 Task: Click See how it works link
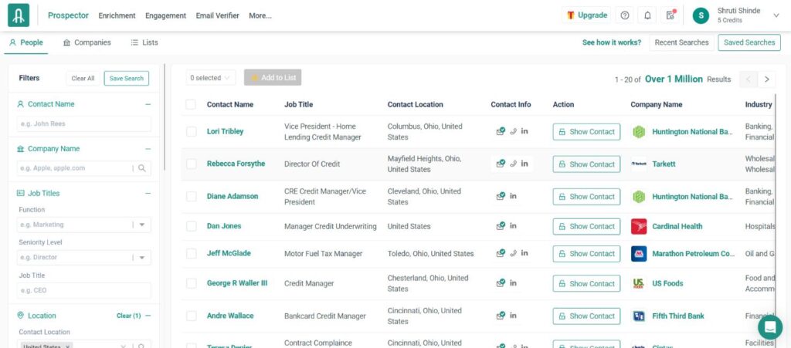coord(612,42)
